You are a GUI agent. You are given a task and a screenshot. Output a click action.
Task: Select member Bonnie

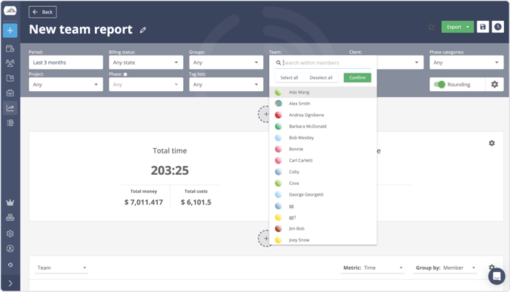point(323,149)
